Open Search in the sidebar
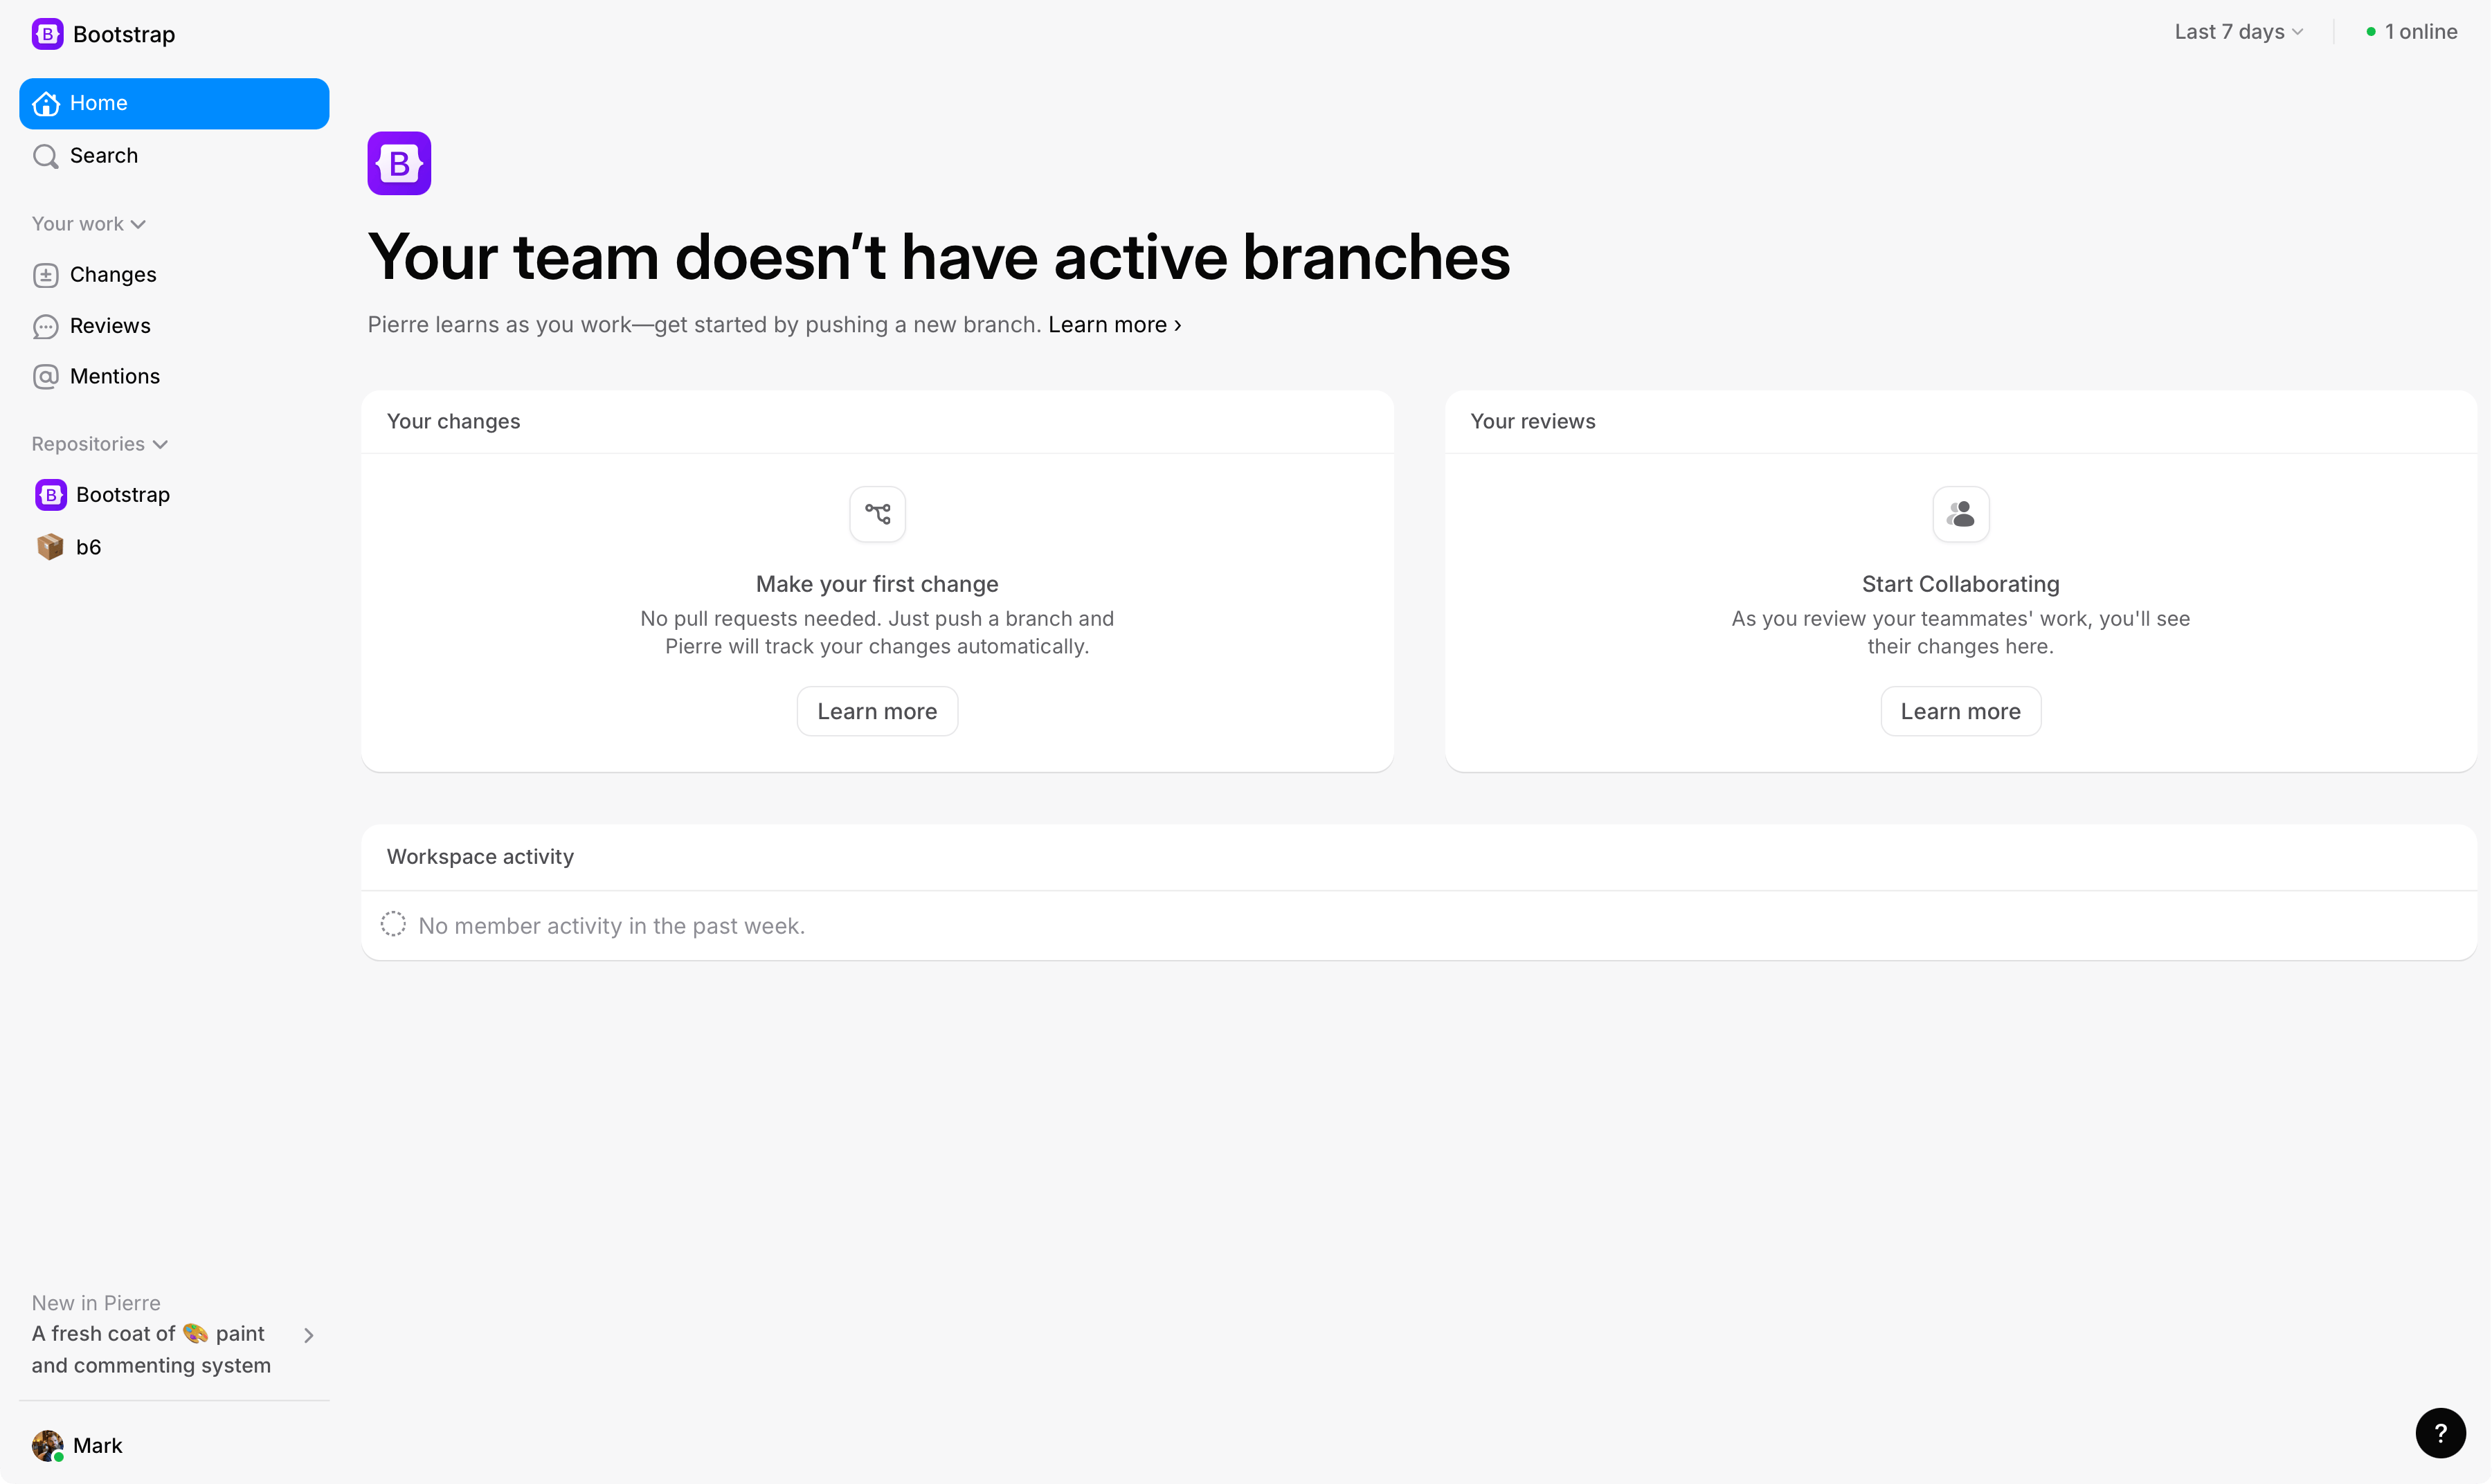Viewport: 2492px width, 1484px height. tap(103, 156)
